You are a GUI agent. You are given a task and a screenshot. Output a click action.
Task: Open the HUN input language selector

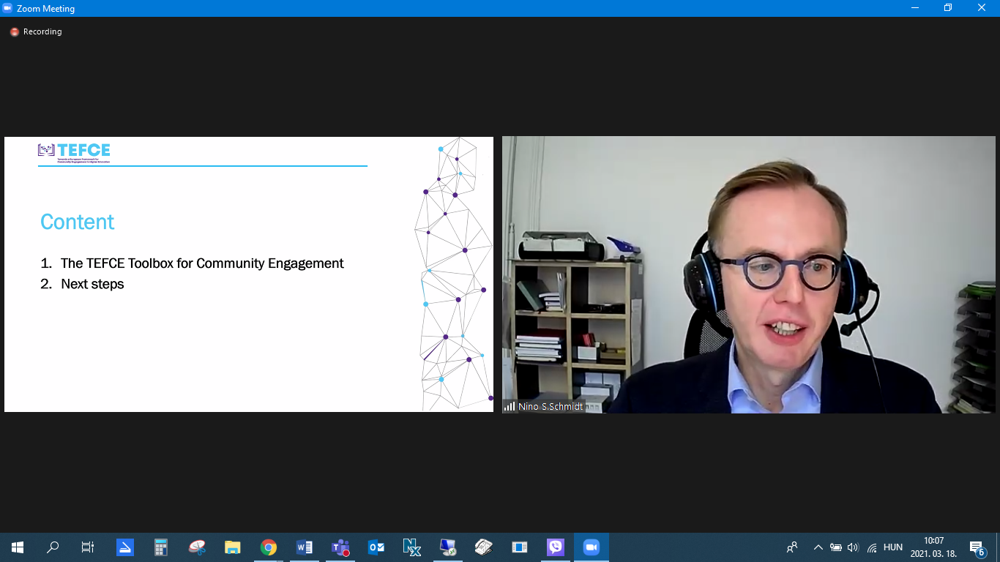(893, 547)
